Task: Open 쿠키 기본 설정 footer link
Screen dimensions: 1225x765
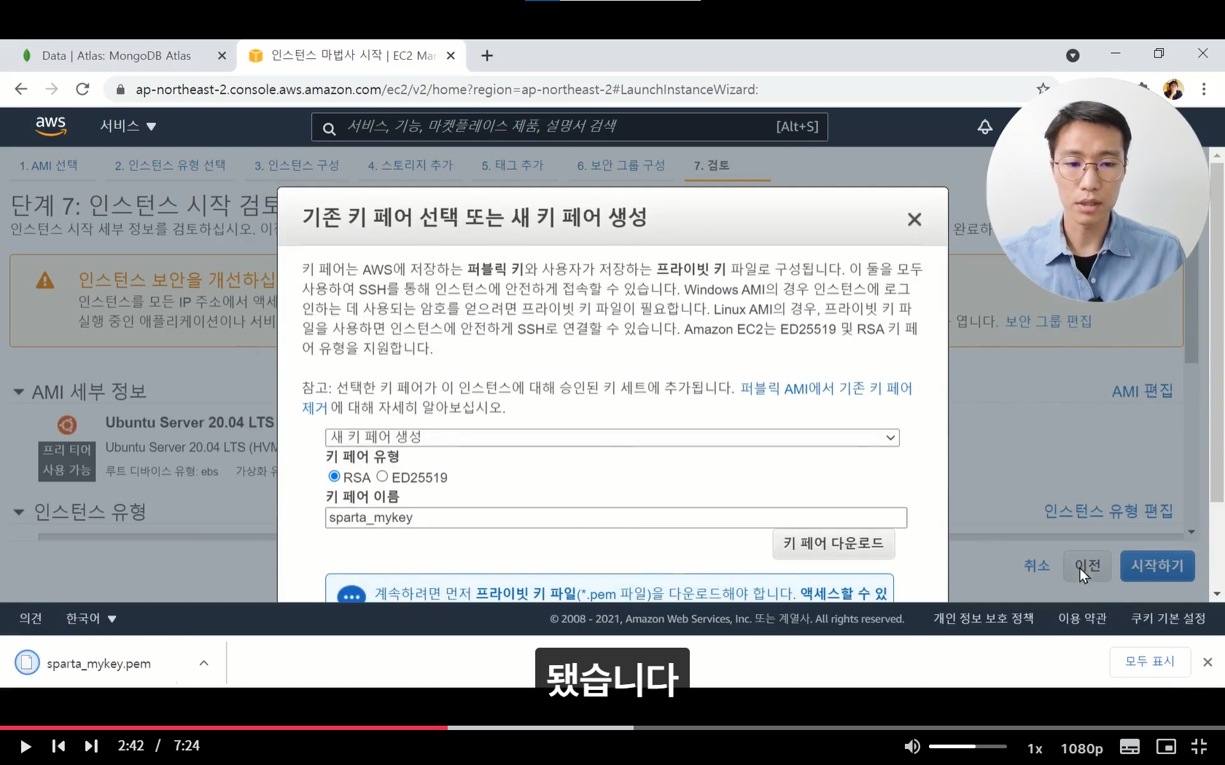Action: pyautogui.click(x=1168, y=619)
